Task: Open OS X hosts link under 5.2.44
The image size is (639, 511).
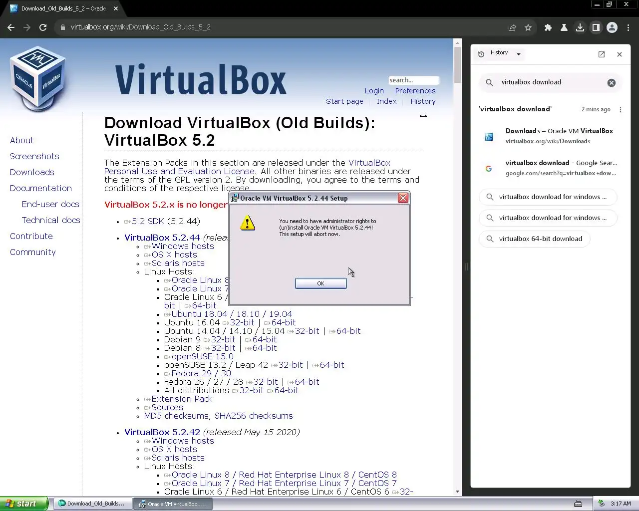Action: point(174,255)
